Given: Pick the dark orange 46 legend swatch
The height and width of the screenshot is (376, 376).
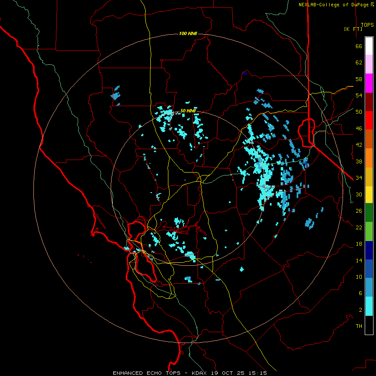Looking at the screenshot, I should tap(369, 139).
